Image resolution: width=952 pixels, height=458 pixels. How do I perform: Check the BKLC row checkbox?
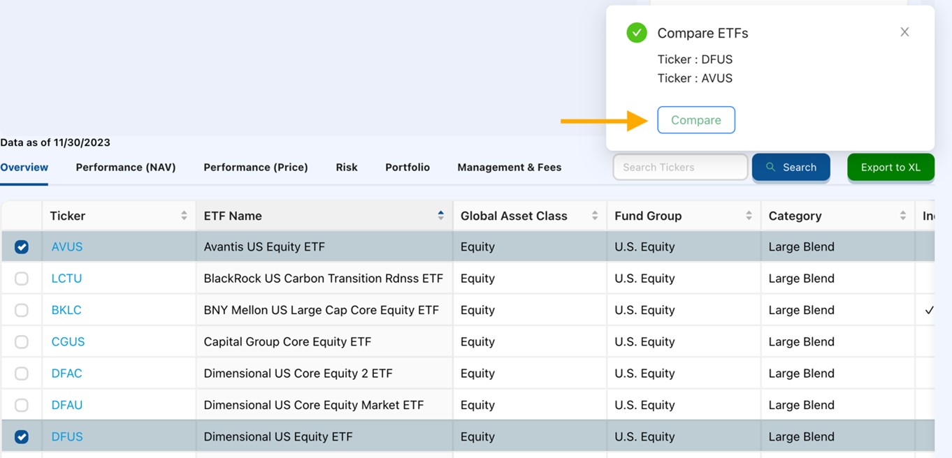[x=22, y=310]
